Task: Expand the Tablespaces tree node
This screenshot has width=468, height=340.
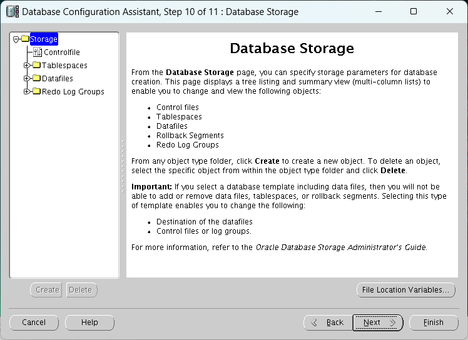Action: 27,65
